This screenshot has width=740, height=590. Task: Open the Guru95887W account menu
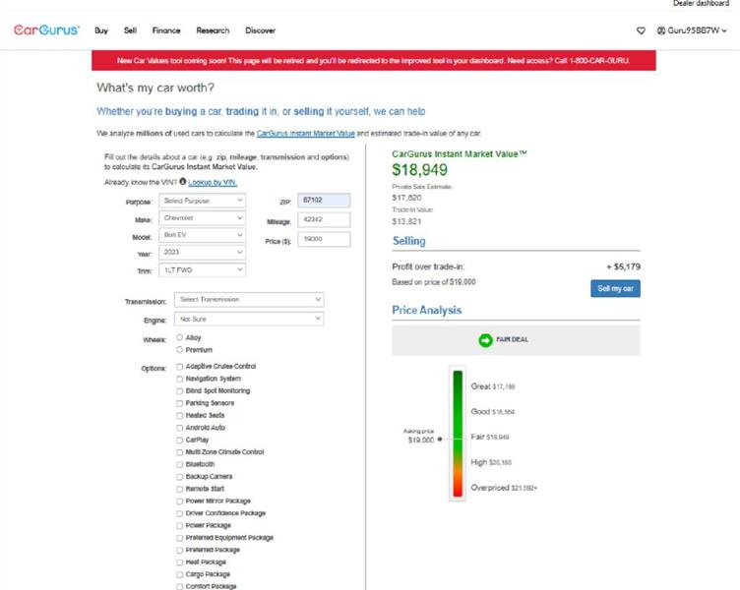tap(692, 30)
